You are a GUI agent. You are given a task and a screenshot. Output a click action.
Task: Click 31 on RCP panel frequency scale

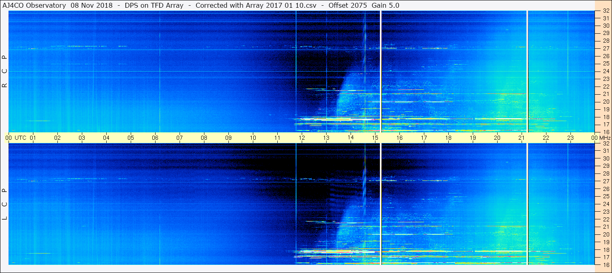tap(606, 18)
